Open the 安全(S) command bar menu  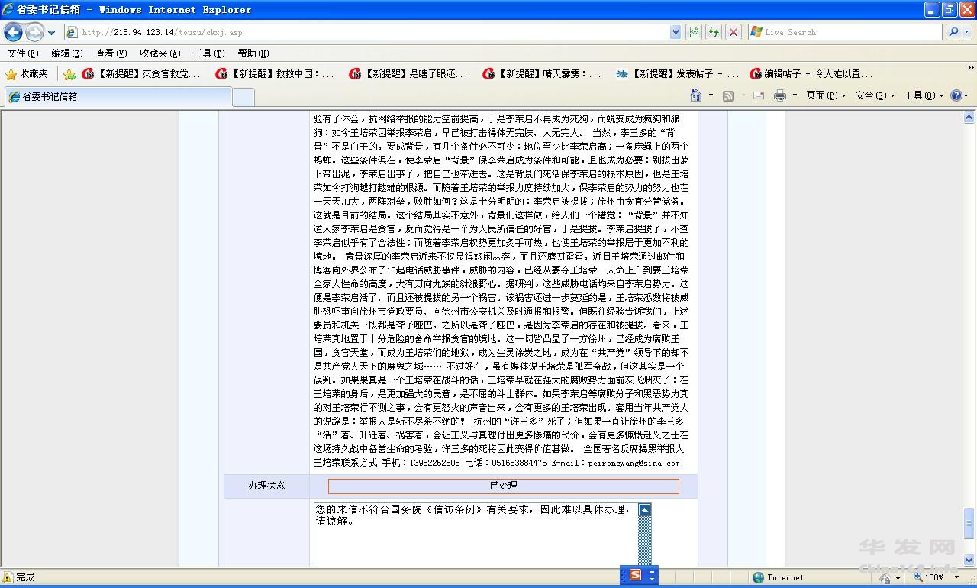point(875,95)
